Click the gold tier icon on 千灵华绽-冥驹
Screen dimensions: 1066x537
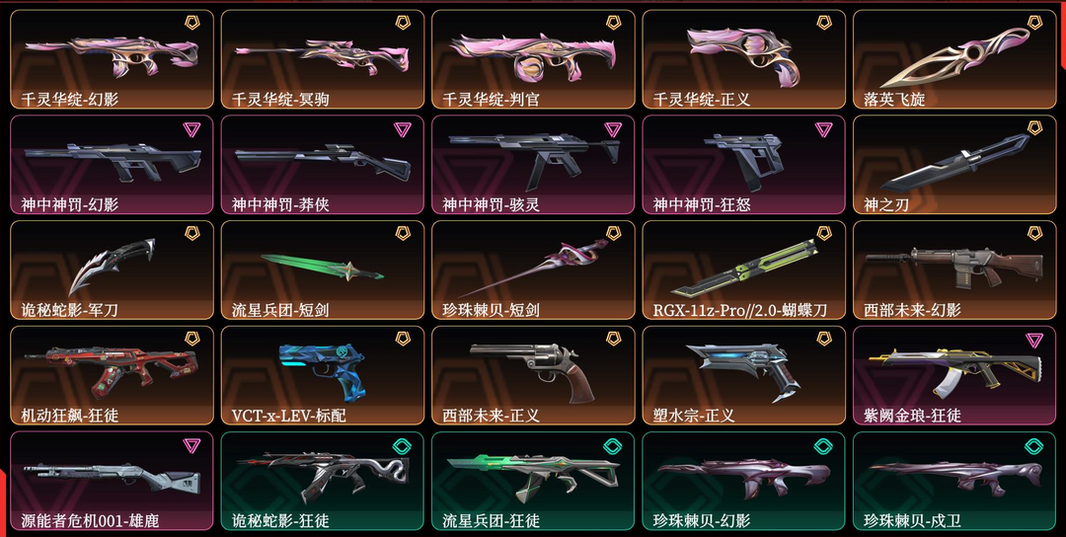(x=403, y=23)
